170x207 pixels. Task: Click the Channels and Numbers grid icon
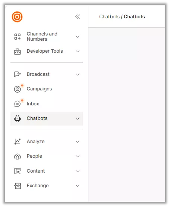tap(18, 37)
